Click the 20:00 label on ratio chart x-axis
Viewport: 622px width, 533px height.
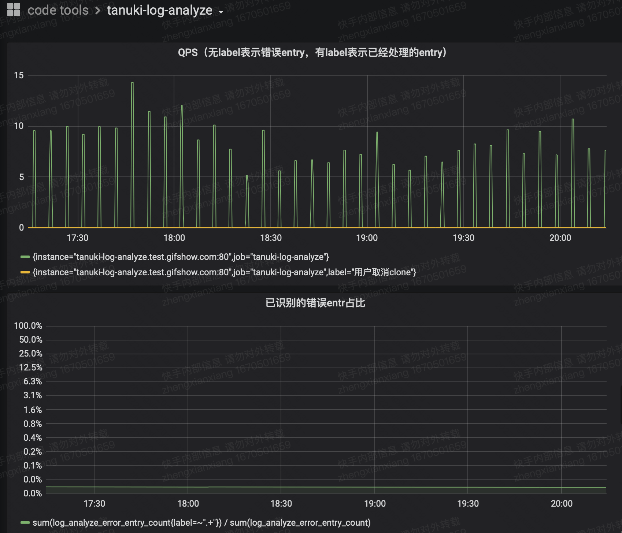(562, 504)
